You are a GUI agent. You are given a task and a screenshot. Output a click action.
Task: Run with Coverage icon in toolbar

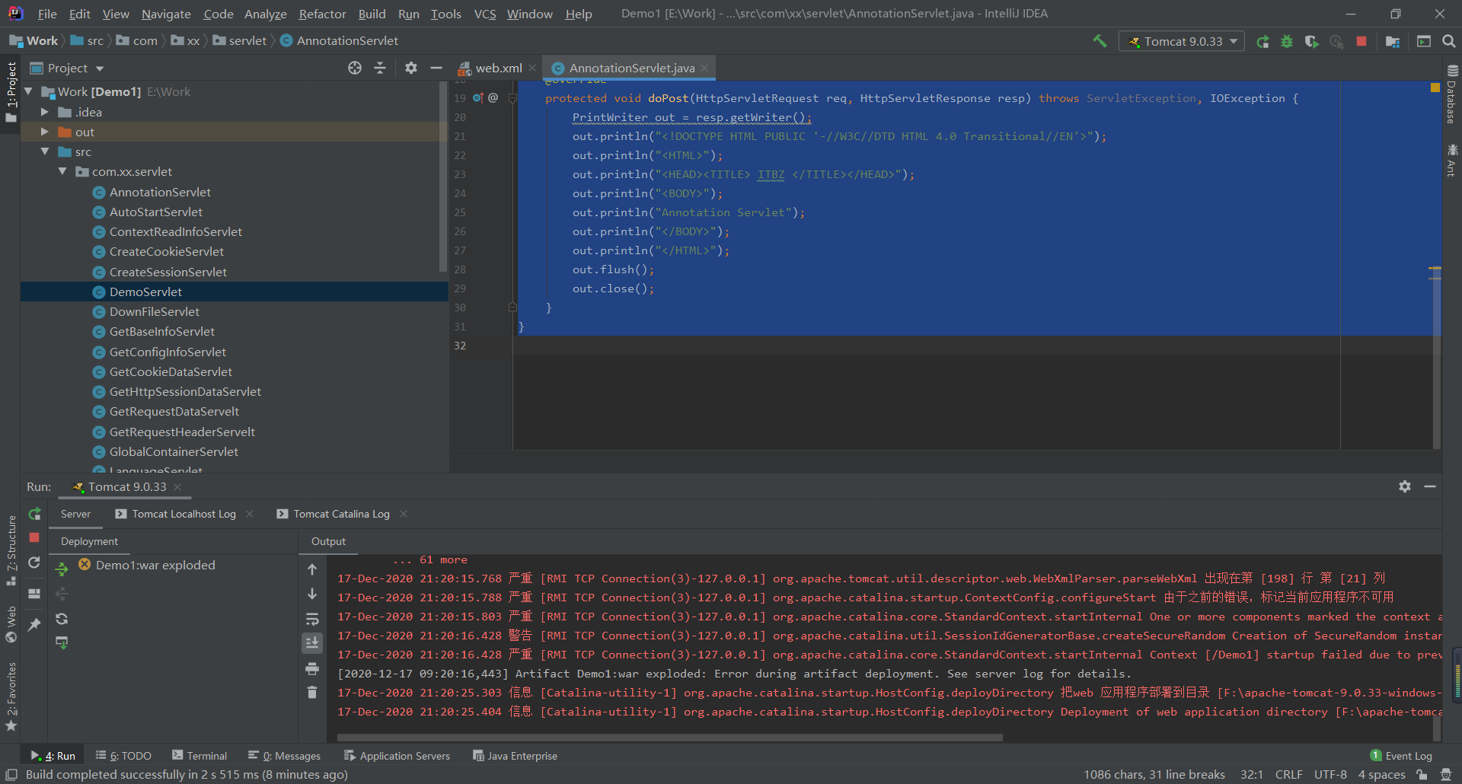1311,41
